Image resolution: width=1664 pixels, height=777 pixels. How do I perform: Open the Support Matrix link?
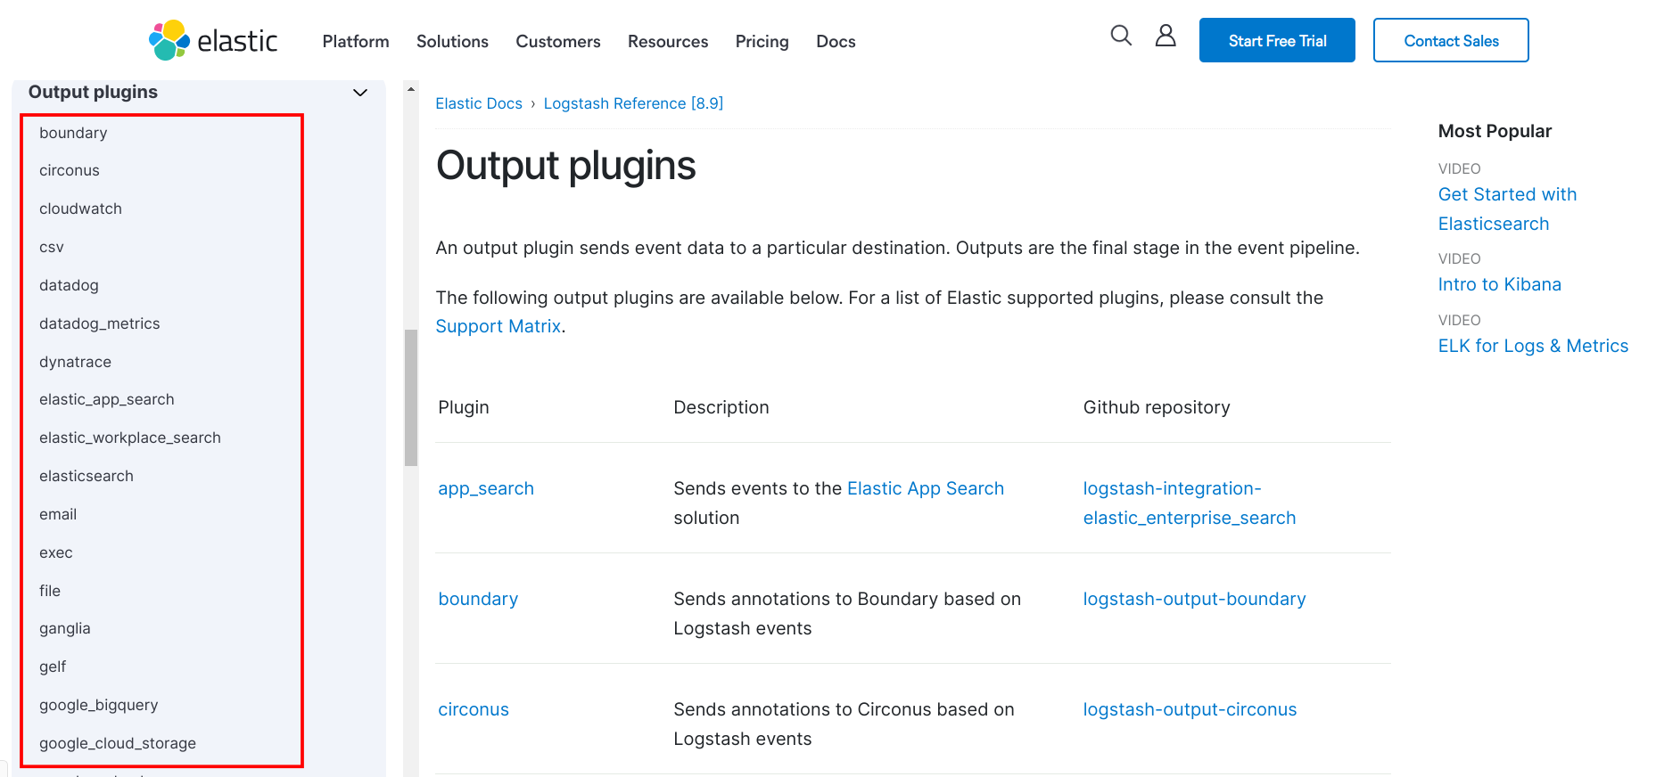498,326
